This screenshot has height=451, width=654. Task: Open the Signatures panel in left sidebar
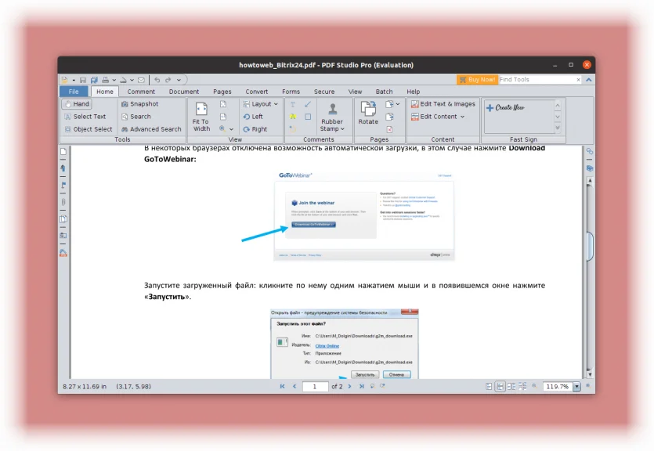pyautogui.click(x=63, y=236)
